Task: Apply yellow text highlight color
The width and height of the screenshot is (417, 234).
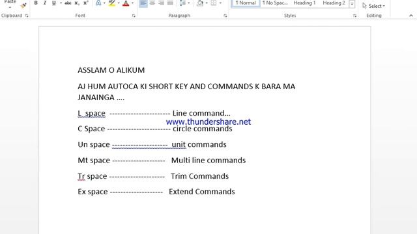Action: tap(112, 3)
